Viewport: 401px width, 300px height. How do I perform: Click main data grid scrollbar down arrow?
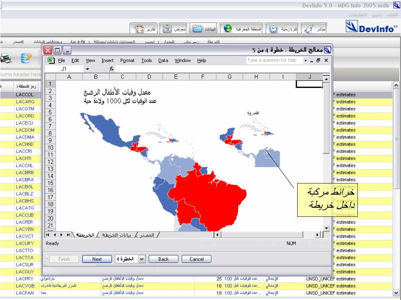pos(396,293)
